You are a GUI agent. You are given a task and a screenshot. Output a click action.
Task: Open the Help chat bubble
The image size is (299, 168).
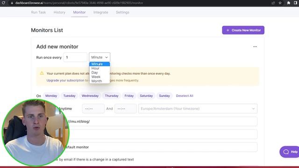coord(289,152)
